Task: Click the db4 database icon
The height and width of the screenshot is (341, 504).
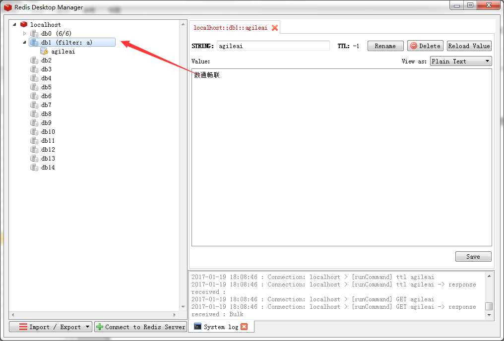Action: coord(34,78)
